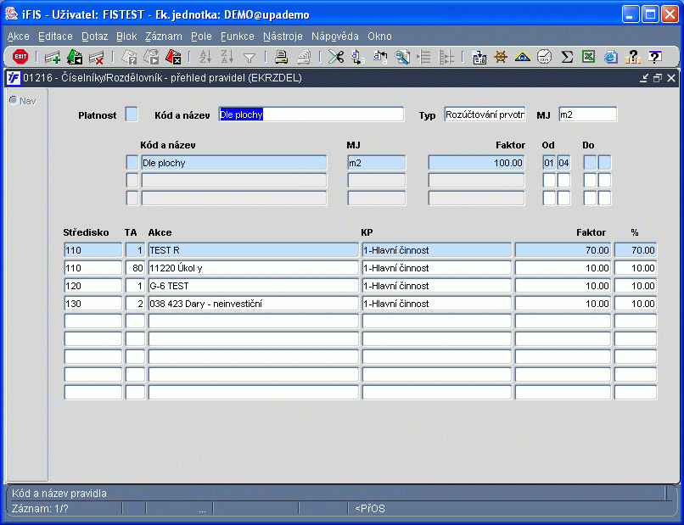This screenshot has width=684, height=525.
Task: Select the Nav radio button
Action: [14, 100]
